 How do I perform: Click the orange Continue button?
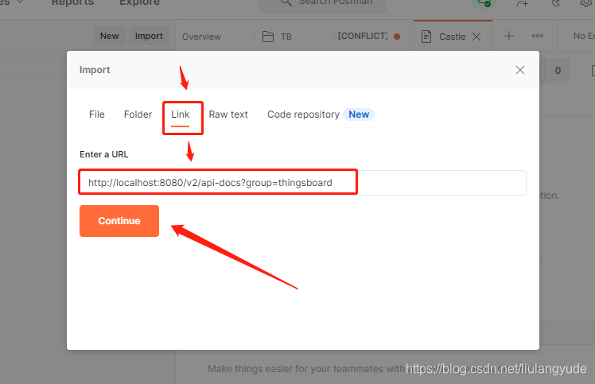[x=119, y=221]
